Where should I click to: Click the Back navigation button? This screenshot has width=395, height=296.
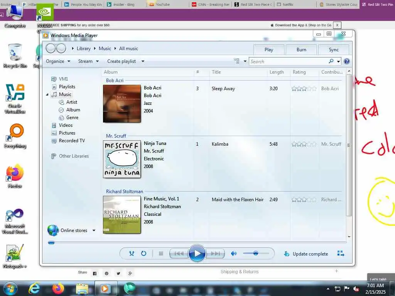[x=51, y=48]
